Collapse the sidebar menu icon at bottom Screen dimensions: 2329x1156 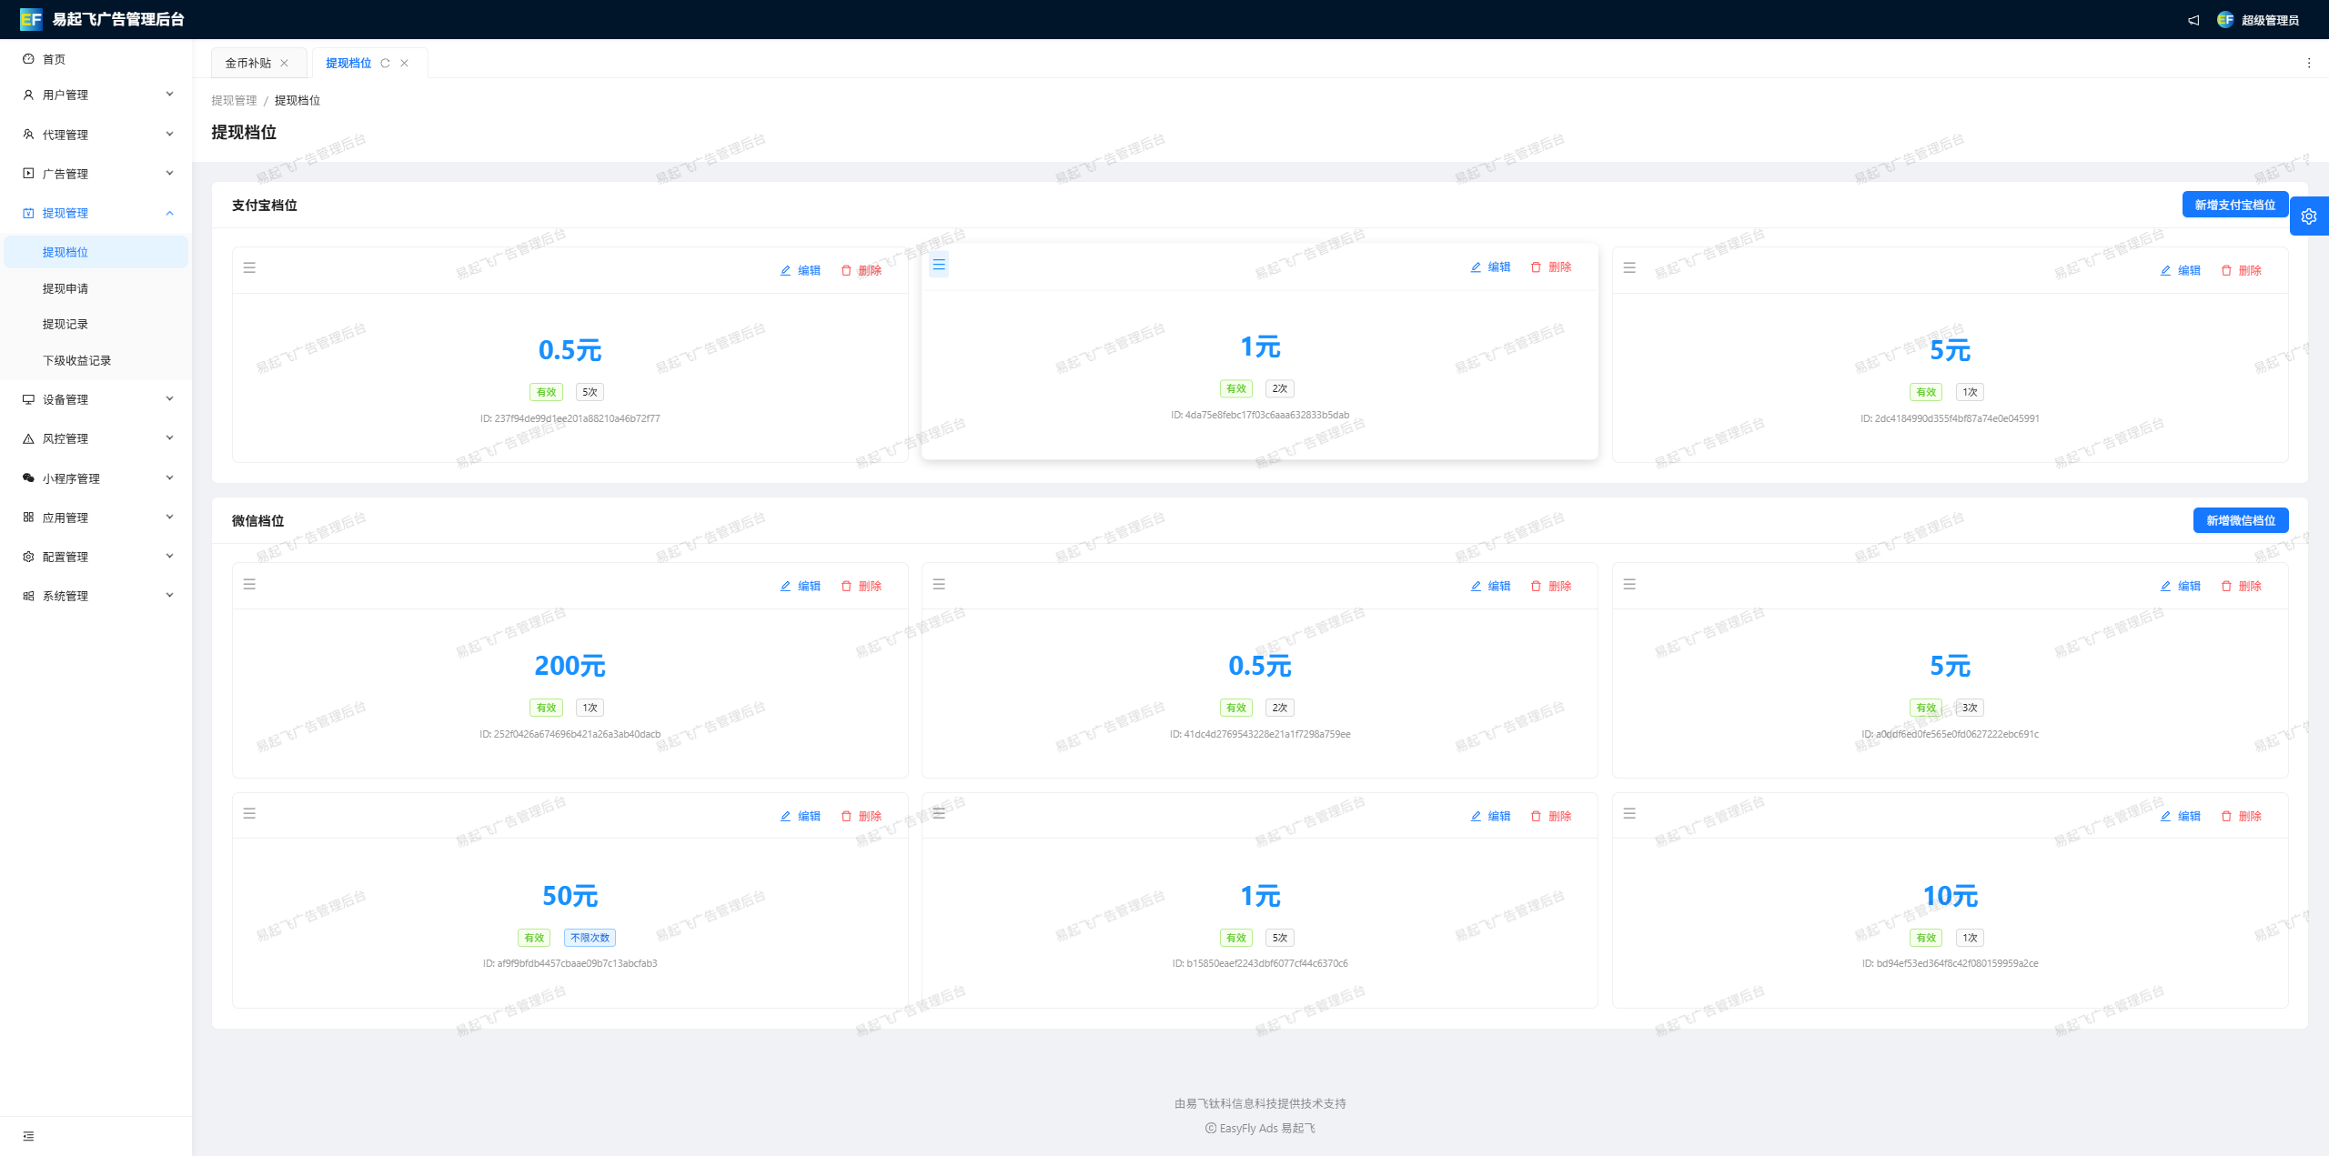click(28, 1136)
